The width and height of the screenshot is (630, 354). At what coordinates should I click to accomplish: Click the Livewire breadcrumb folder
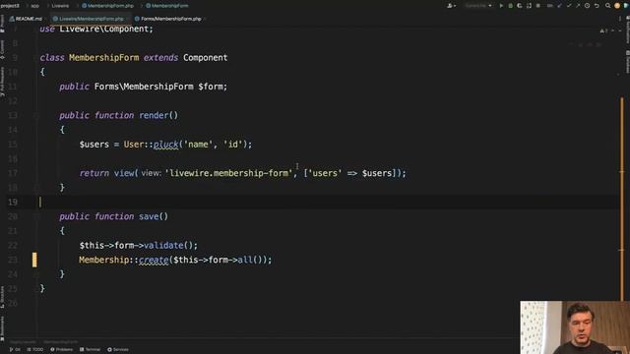(x=60, y=6)
